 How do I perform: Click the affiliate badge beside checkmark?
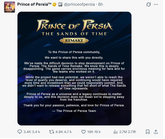coord(60,5)
